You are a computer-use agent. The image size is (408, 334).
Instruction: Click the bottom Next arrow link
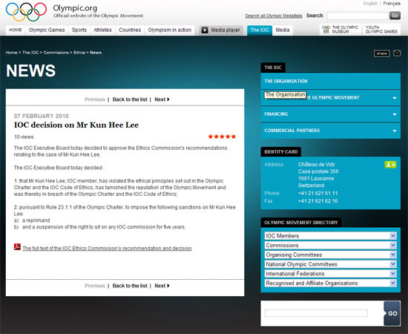click(x=162, y=286)
